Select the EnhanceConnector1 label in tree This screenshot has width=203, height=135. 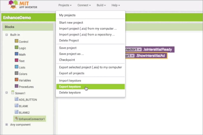[x=32, y=119]
